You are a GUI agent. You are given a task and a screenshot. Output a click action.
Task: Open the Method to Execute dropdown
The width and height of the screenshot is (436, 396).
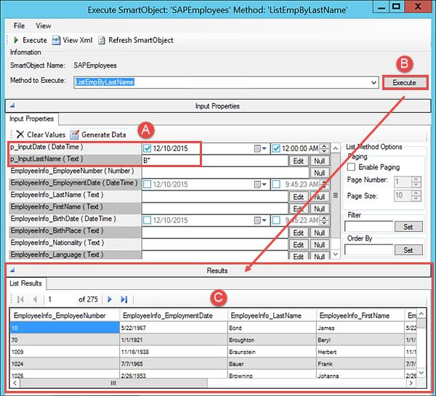[x=374, y=82]
